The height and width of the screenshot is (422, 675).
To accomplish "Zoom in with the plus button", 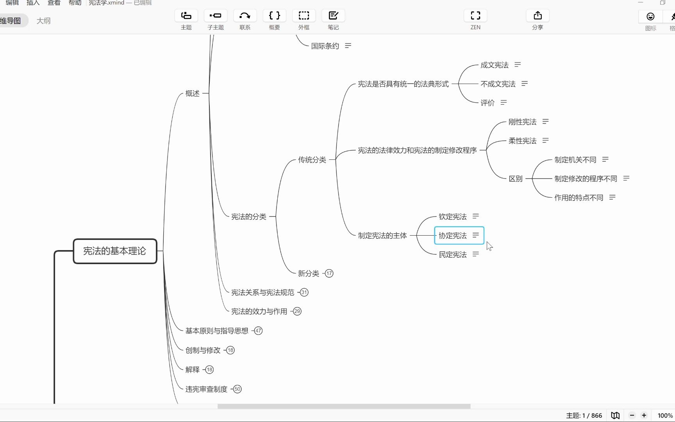I will (644, 415).
